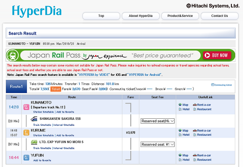The height and width of the screenshot is (167, 243).
Task: Open the Product&Service tab
Action: (x=180, y=16)
